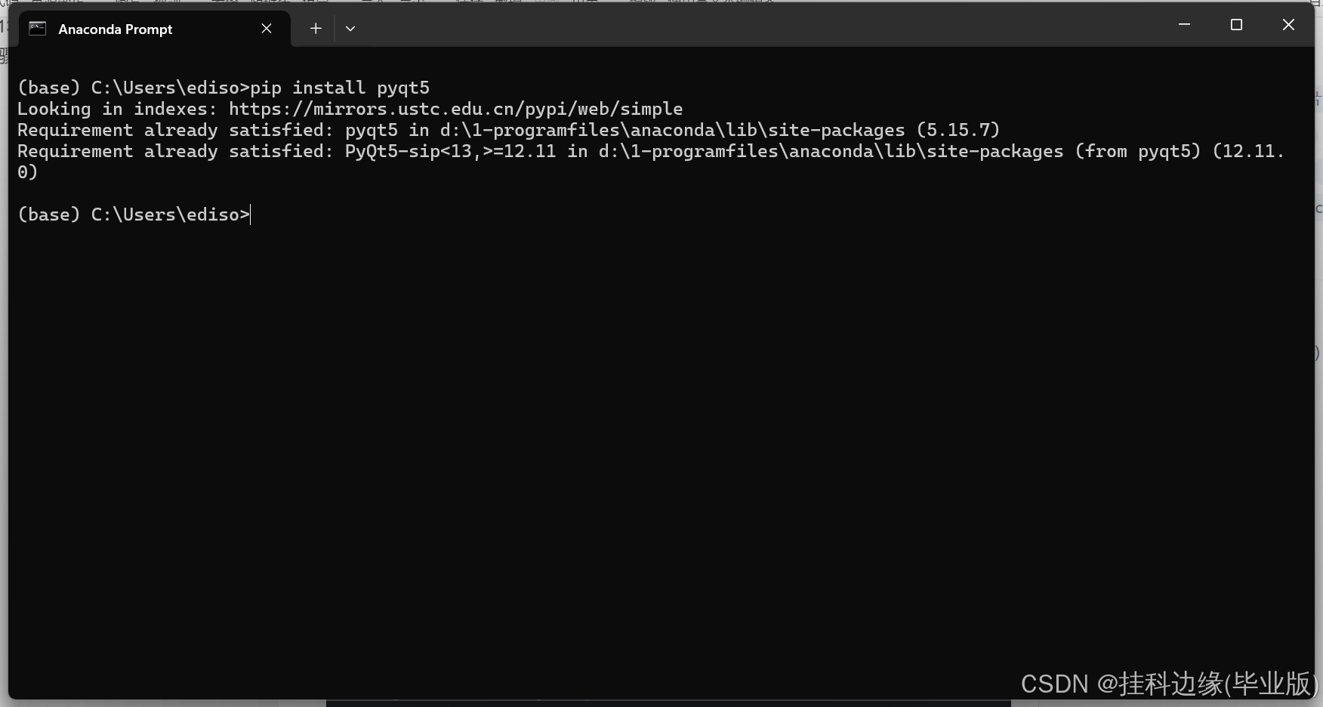Click the "pip install pyqt5" command text

tap(340, 88)
